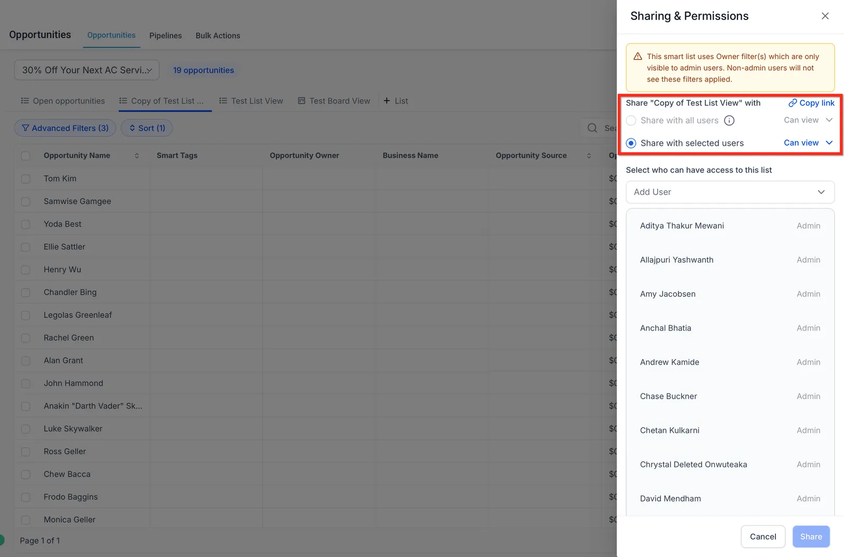Click the Copy link link
The image size is (844, 557).
pos(811,103)
